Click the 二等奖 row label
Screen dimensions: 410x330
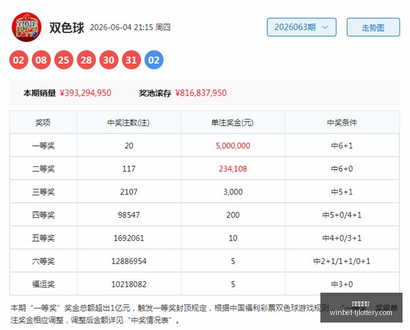pos(43,168)
